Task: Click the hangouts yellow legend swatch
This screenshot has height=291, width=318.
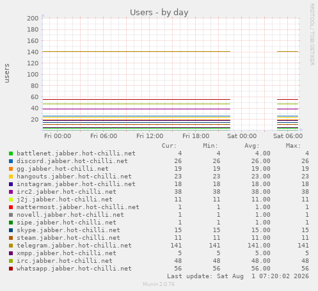Action: (11, 177)
